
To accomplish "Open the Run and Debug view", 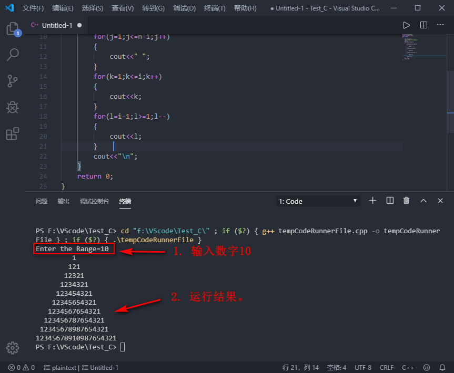I will pyautogui.click(x=13, y=107).
